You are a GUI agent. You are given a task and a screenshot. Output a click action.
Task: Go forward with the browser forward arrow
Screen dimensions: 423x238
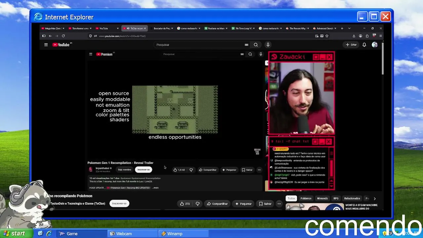tap(57, 36)
